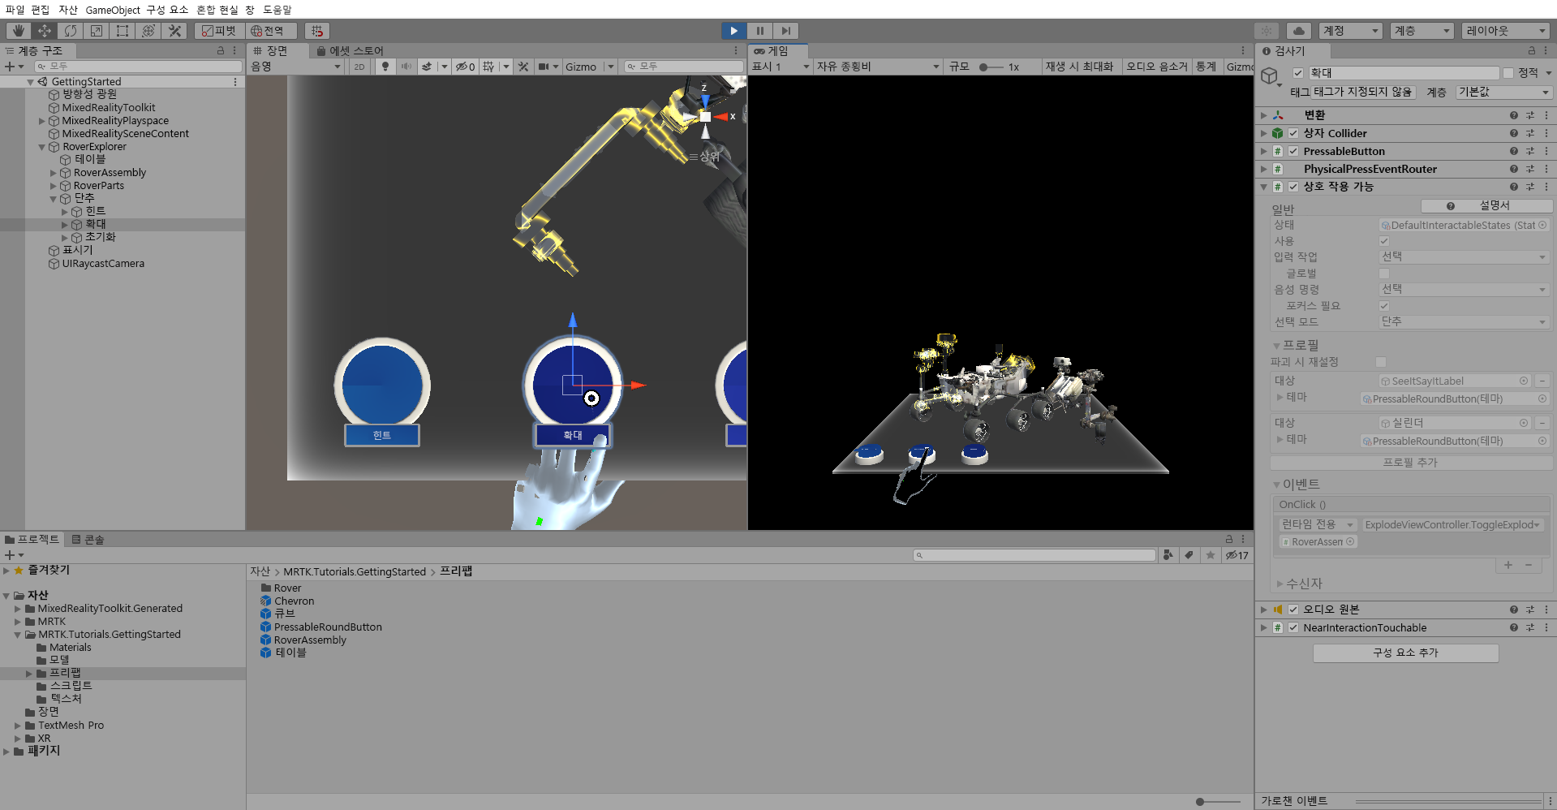Toggle scene lighting with the light bulb icon

[385, 67]
